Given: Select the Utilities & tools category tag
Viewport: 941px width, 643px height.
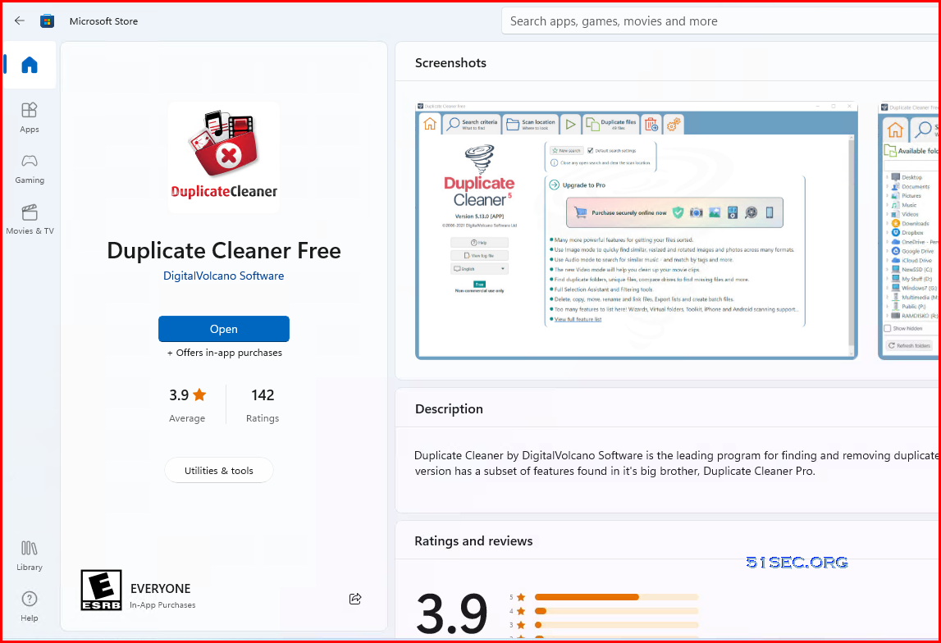Looking at the screenshot, I should [x=219, y=470].
